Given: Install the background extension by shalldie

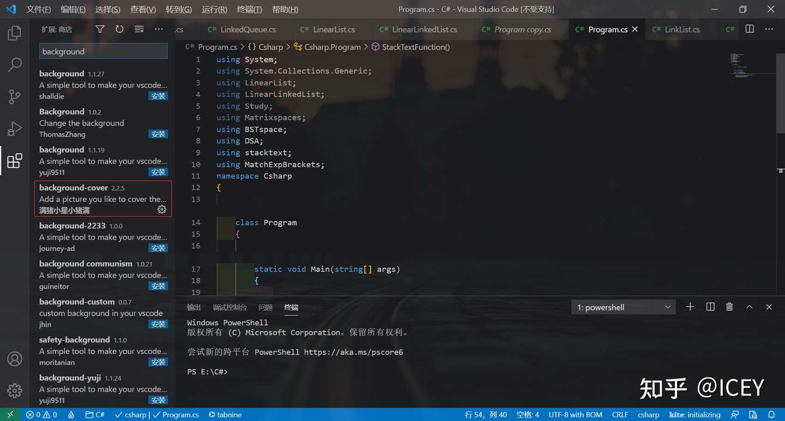Looking at the screenshot, I should (x=158, y=96).
